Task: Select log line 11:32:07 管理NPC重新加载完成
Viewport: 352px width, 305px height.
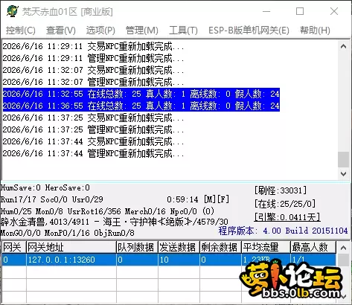Action: coord(94,82)
